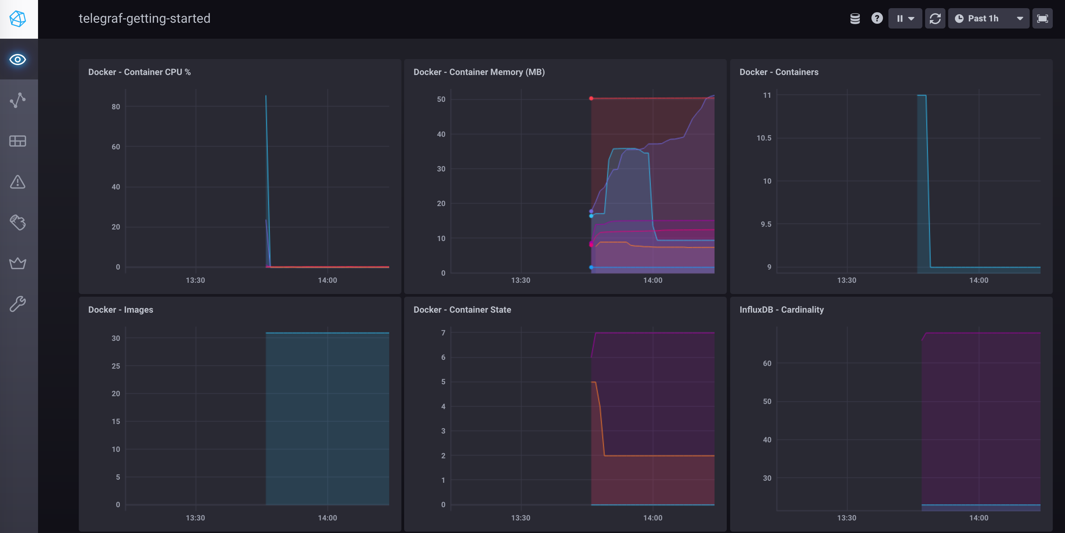Click the database template variables icon
This screenshot has height=533, width=1065.
tap(854, 19)
